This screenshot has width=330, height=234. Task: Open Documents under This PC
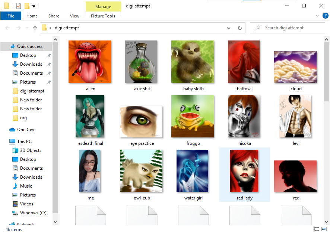click(31, 168)
